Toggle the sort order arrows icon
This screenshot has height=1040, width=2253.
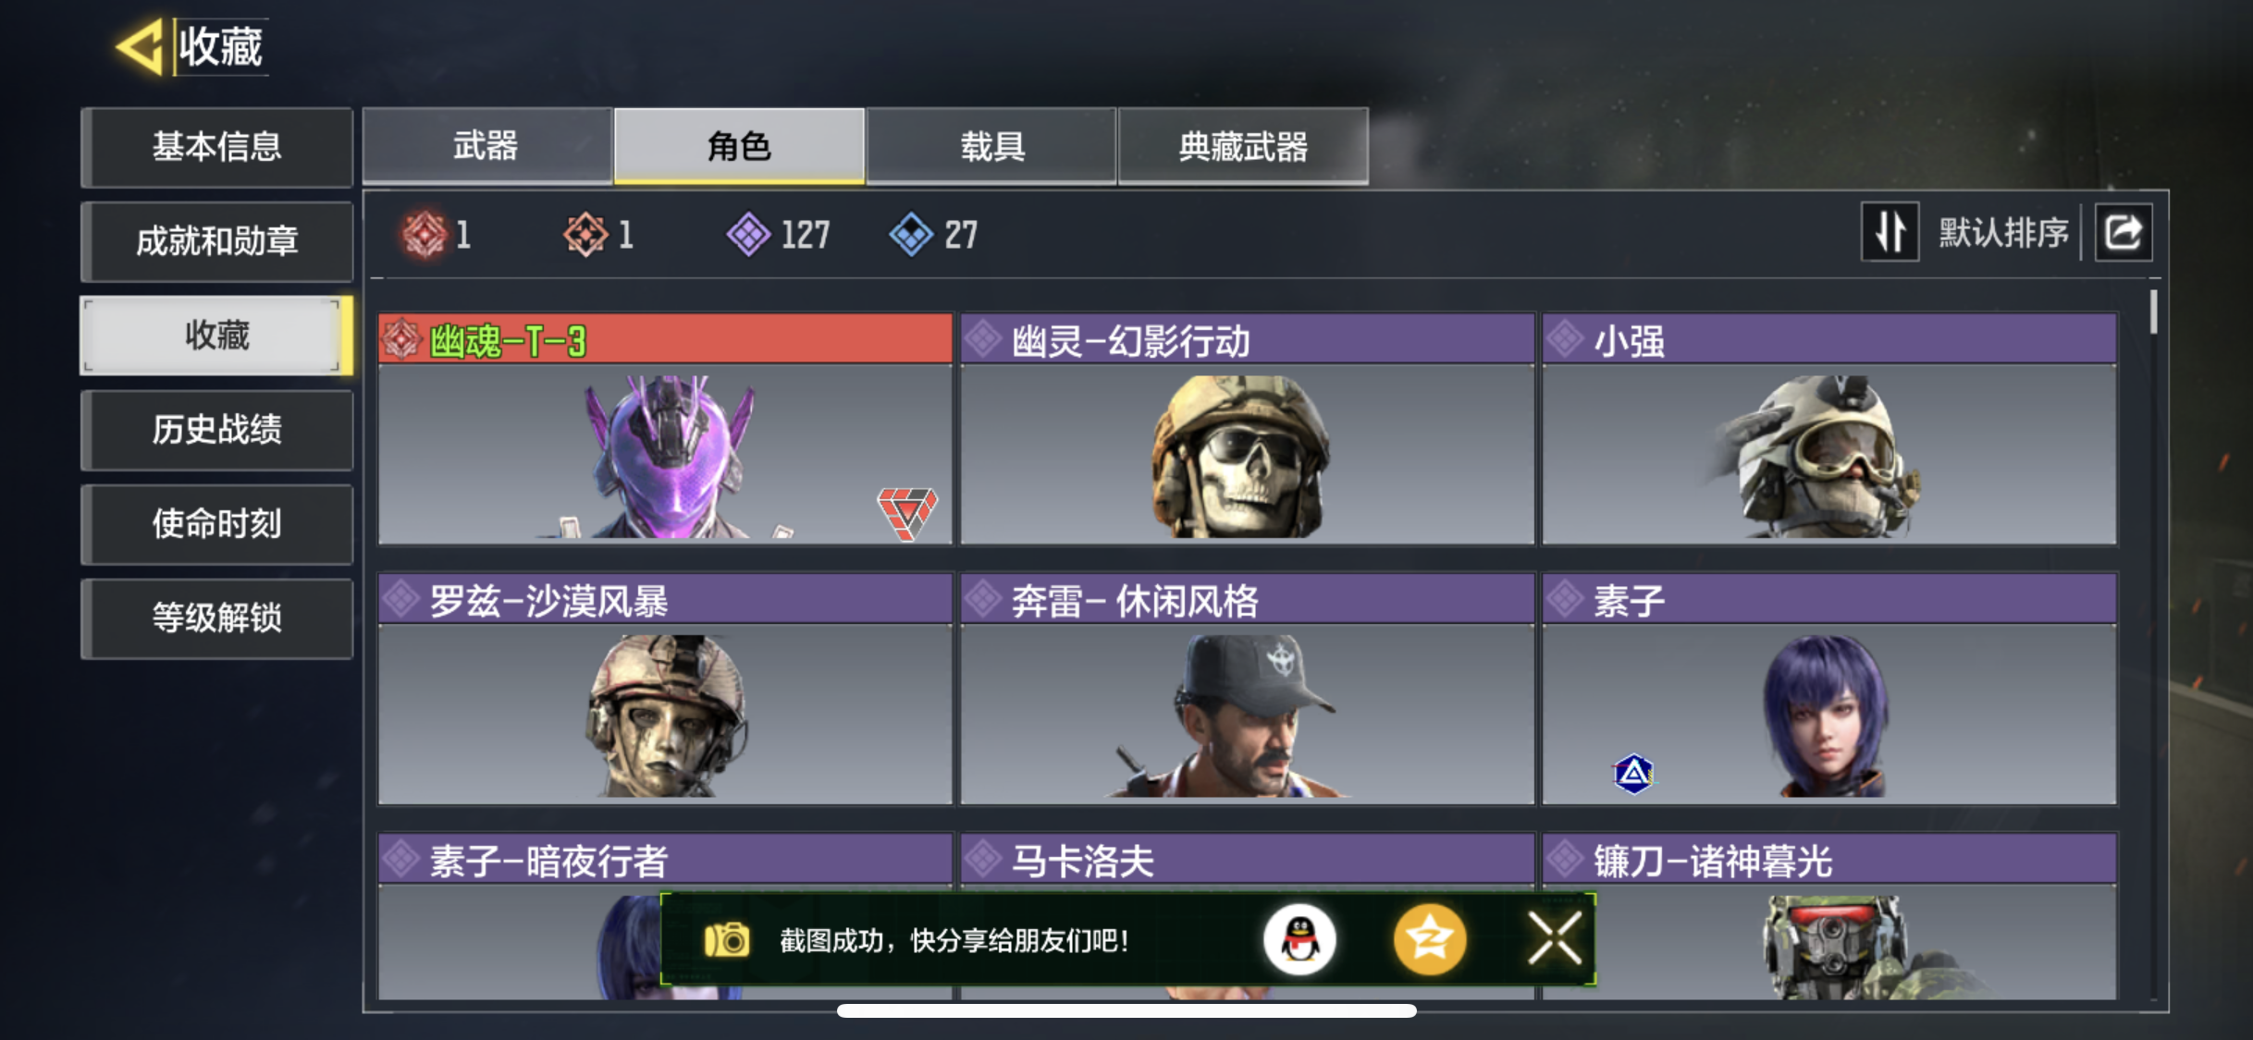pos(1890,231)
